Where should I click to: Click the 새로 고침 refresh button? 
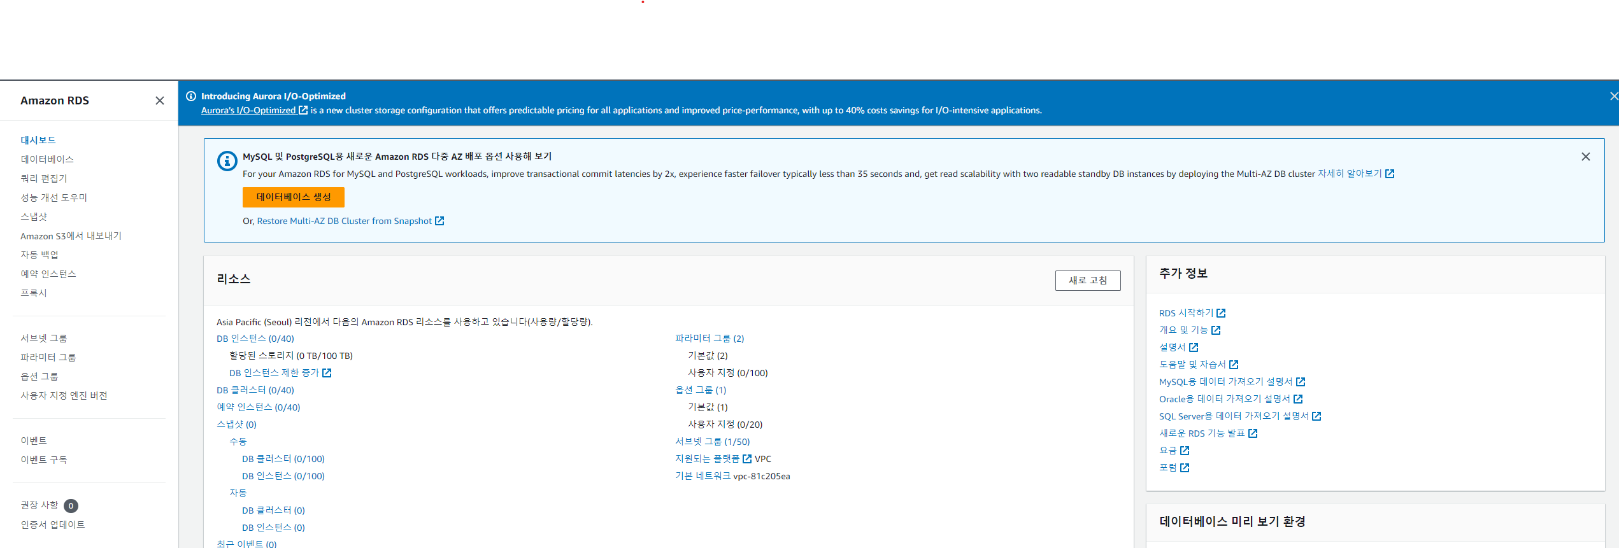(x=1088, y=281)
